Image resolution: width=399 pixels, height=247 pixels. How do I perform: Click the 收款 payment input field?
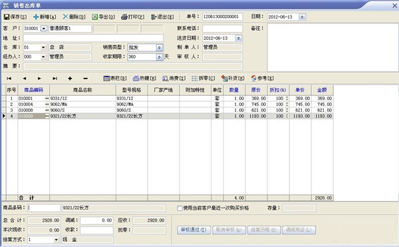(96, 230)
